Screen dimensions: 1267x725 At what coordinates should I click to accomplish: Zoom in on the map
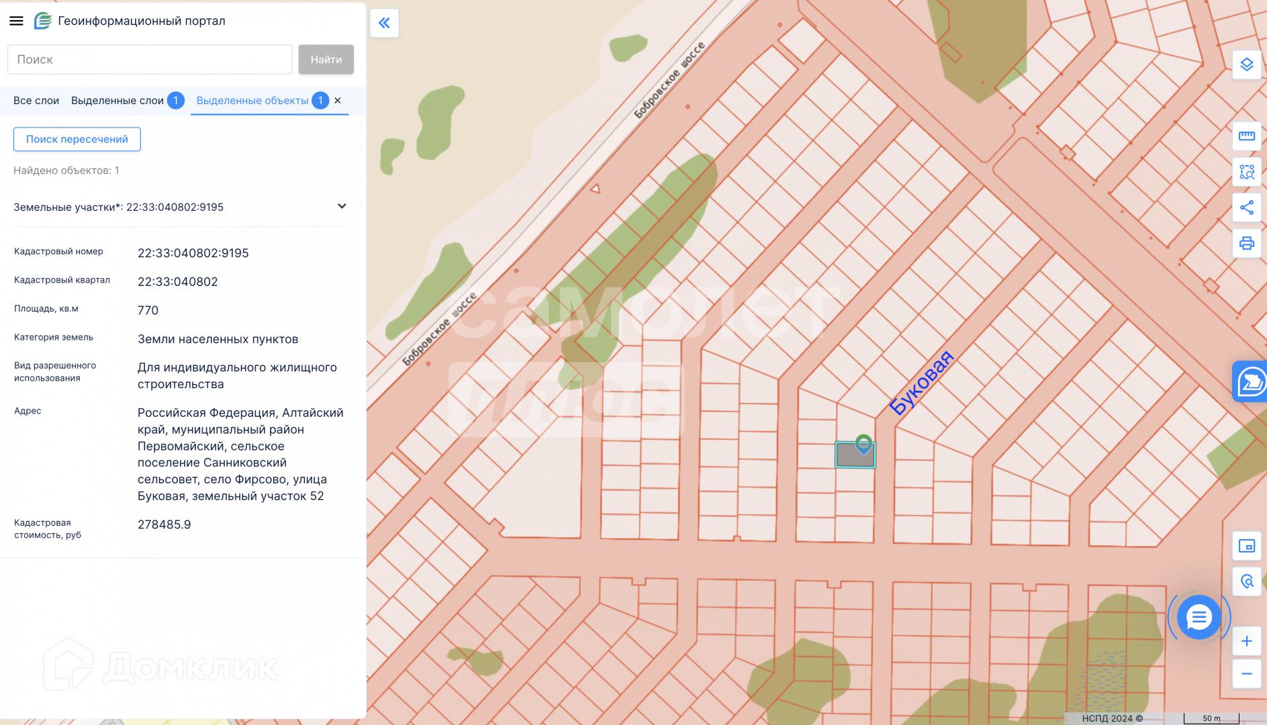point(1246,641)
